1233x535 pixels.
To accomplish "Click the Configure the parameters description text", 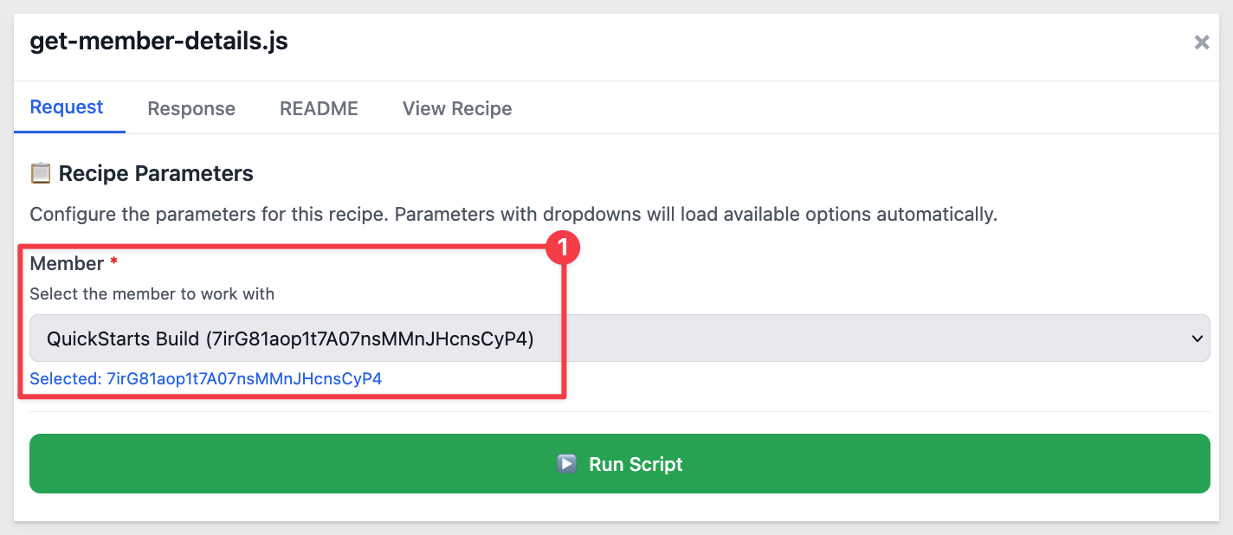I will coord(513,214).
